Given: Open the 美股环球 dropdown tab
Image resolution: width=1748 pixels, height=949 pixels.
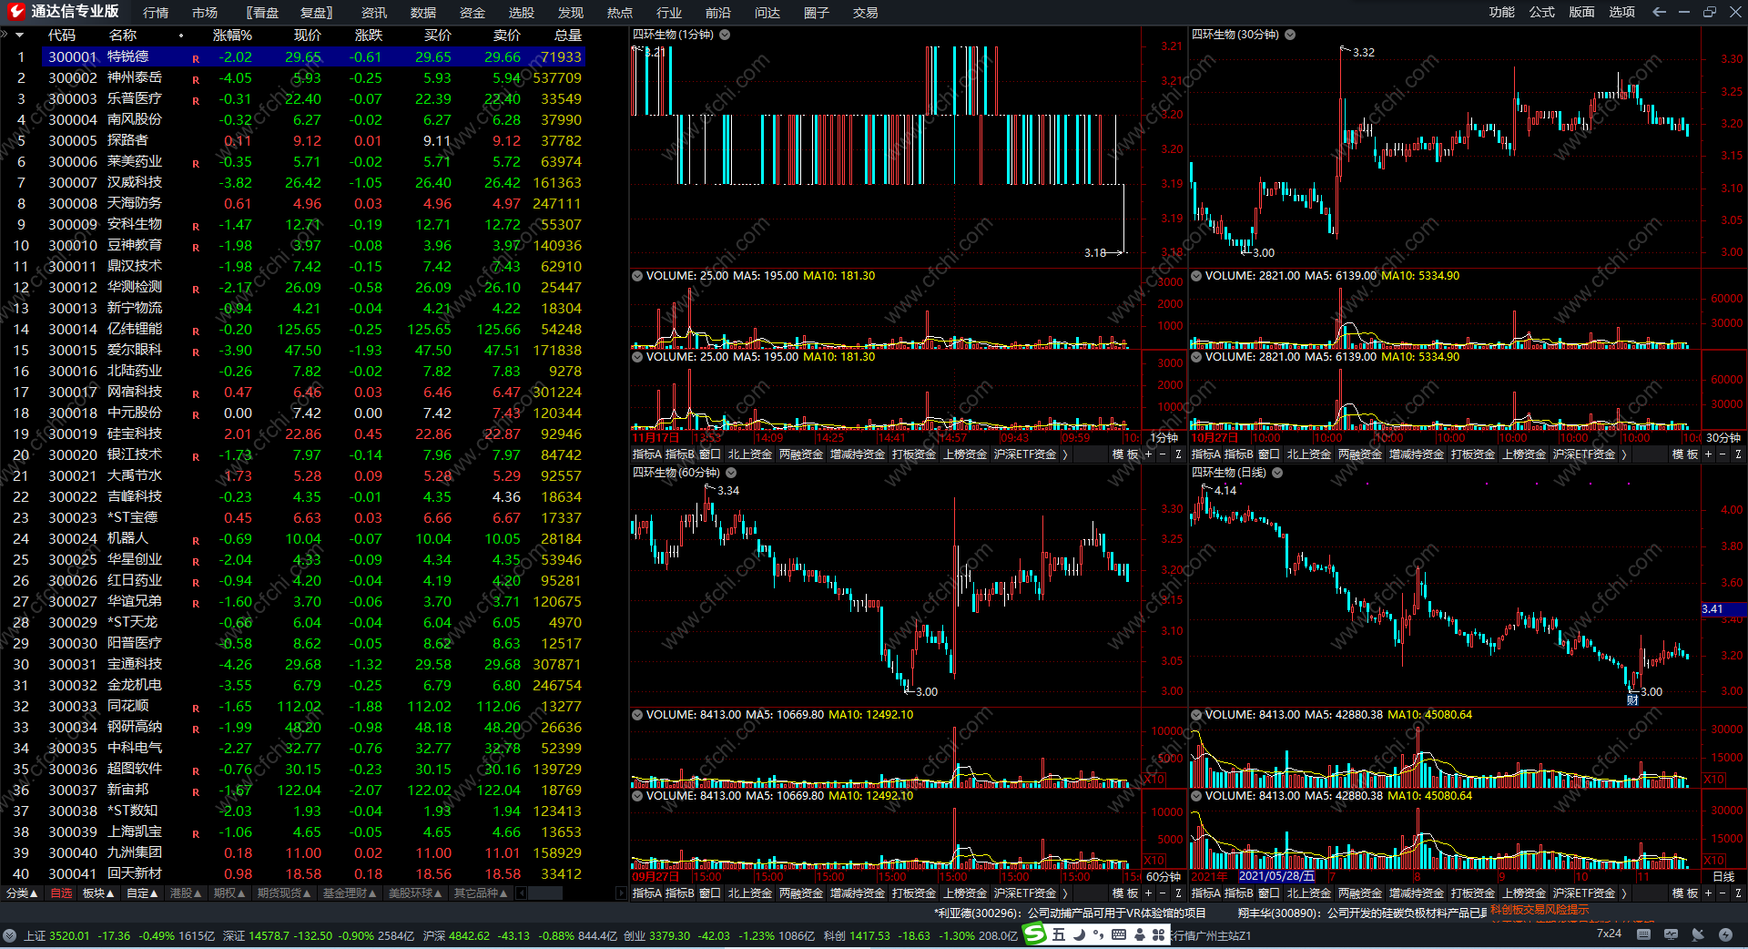Looking at the screenshot, I should pyautogui.click(x=415, y=893).
